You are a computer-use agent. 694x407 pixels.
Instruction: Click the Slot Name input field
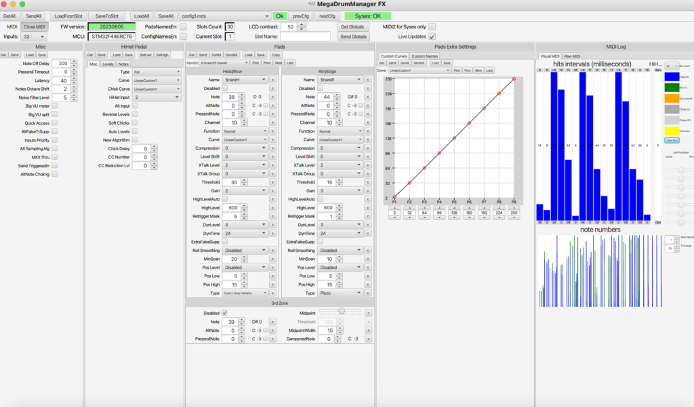(306, 37)
